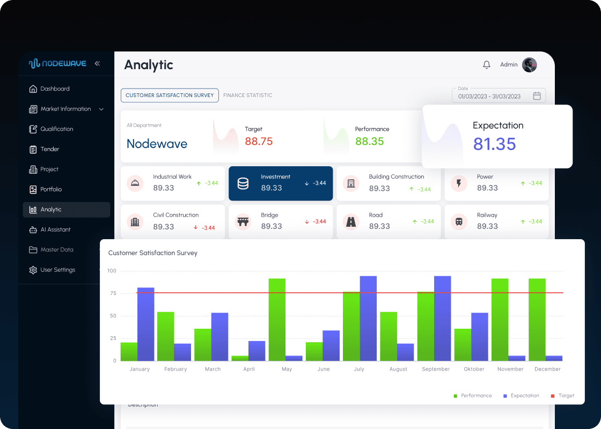Click the Qualification edit icon
This screenshot has width=601, height=429.
[33, 129]
